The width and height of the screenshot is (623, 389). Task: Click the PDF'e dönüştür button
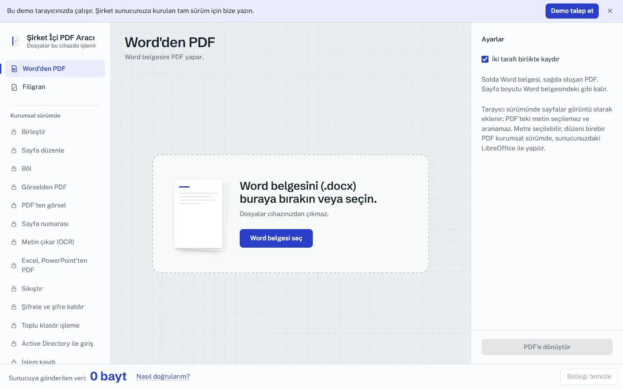(x=547, y=347)
